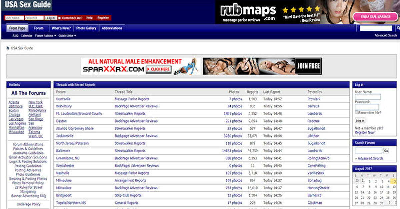
Task: Open the Quick Links dropdown
Action: [67, 36]
